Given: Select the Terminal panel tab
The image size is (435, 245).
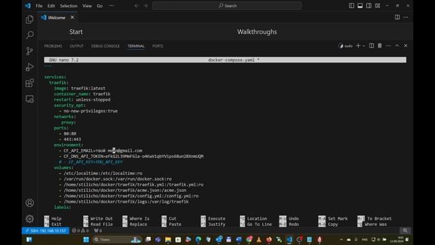Looking at the screenshot, I should click(136, 46).
